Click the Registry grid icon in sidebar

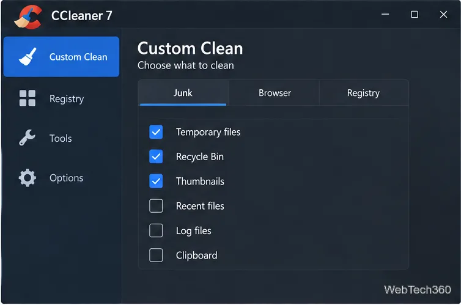[28, 98]
